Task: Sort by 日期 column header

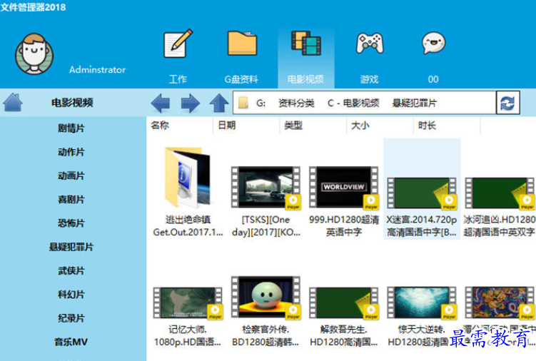Action: tap(227, 125)
